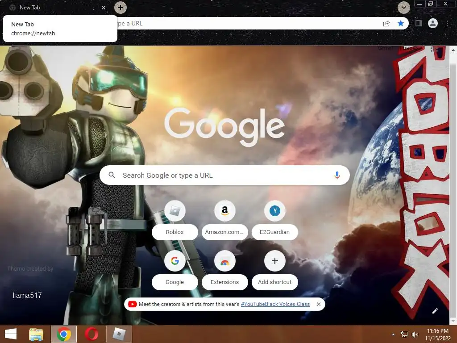Open the side panel icon

click(419, 23)
